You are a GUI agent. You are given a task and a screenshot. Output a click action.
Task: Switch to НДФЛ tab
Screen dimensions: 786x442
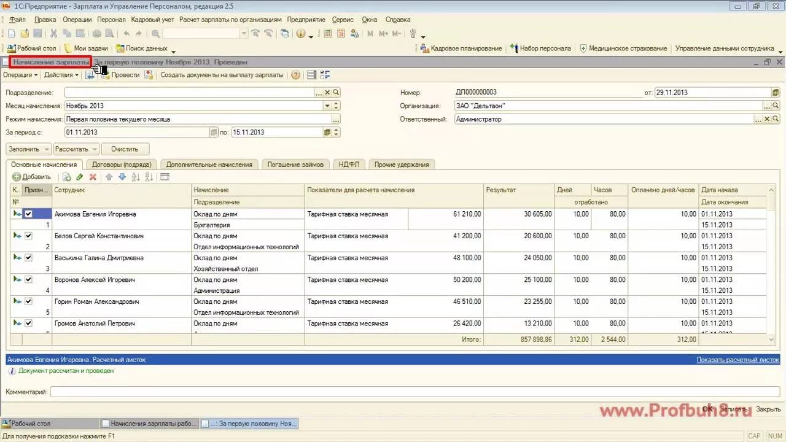point(349,165)
